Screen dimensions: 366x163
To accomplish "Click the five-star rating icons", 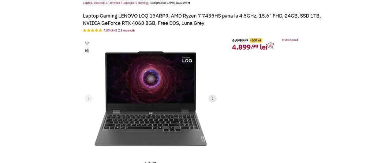I will click(x=93, y=30).
